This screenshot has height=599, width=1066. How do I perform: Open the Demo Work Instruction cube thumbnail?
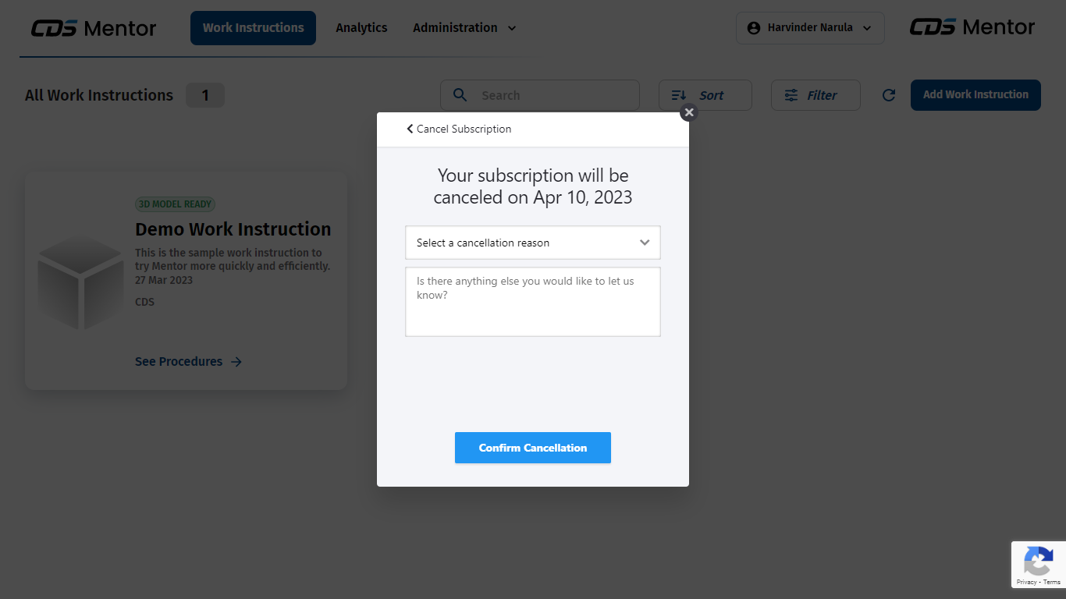(x=80, y=282)
